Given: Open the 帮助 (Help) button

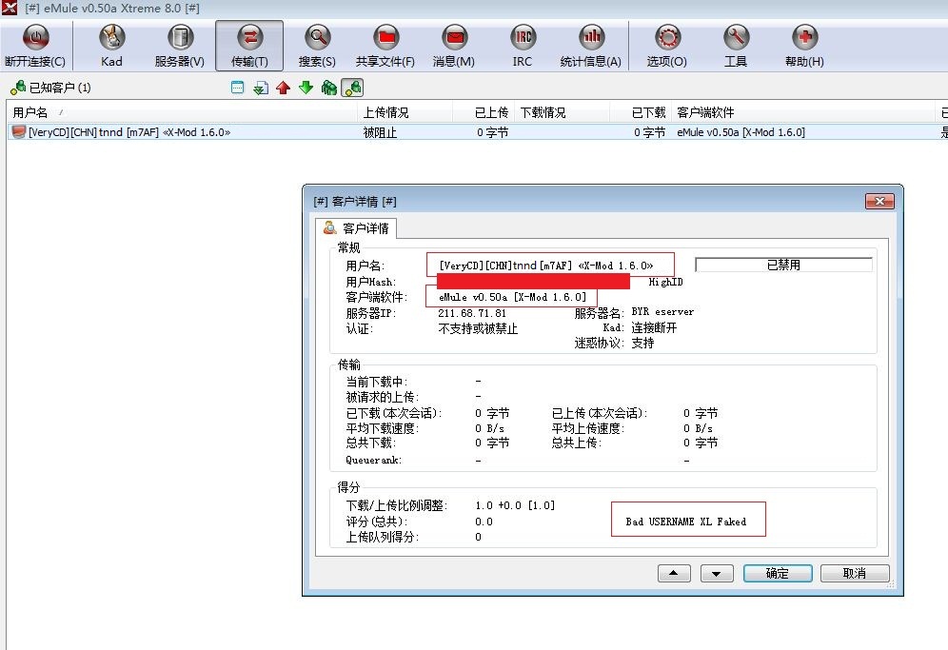Looking at the screenshot, I should pos(804,46).
